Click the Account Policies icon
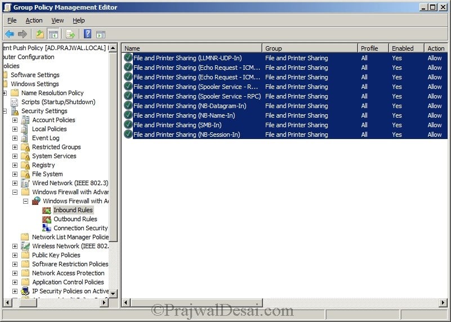 [x=25, y=120]
